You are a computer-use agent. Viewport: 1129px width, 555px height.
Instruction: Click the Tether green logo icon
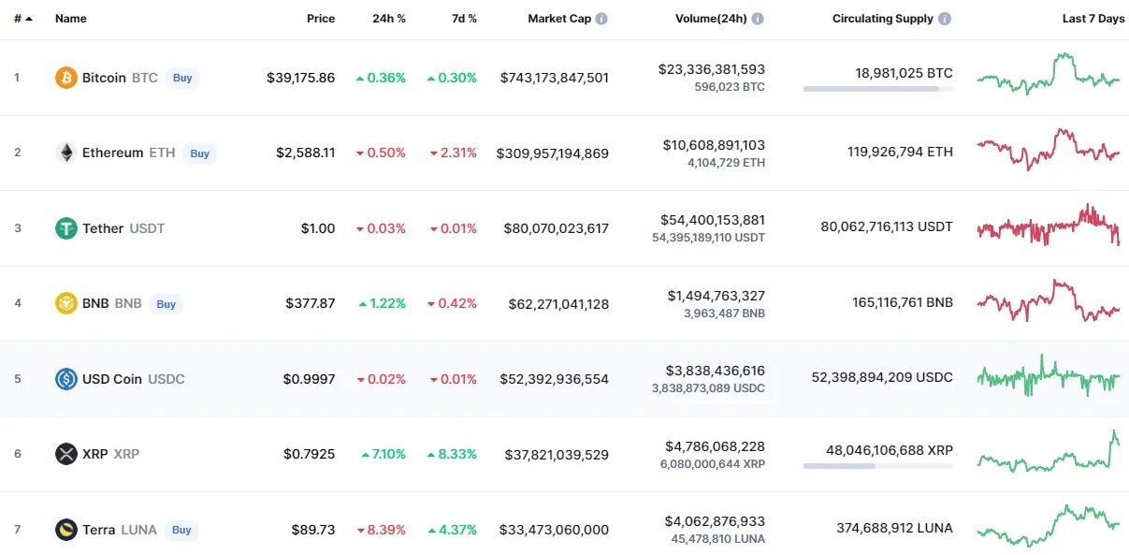coord(65,228)
